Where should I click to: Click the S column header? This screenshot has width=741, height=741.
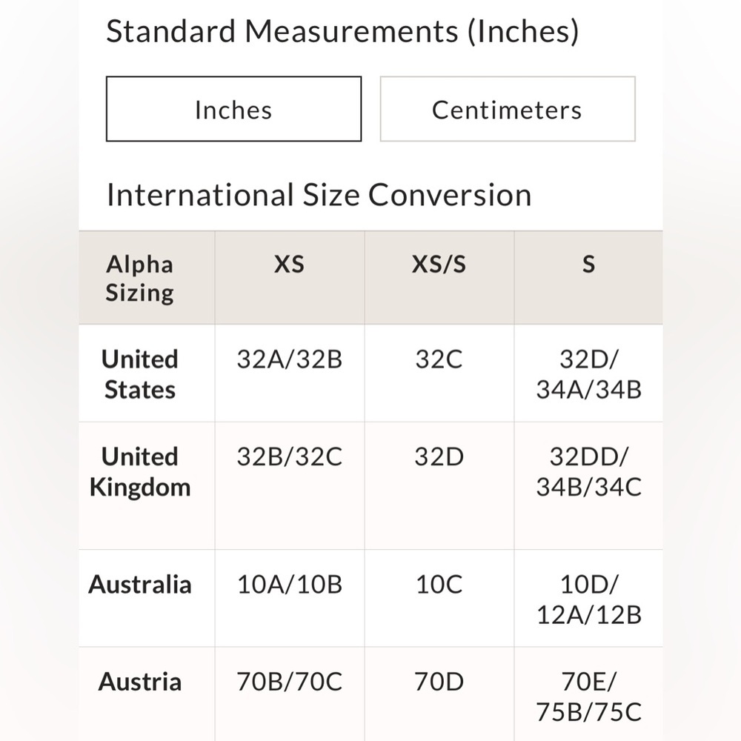coord(588,278)
